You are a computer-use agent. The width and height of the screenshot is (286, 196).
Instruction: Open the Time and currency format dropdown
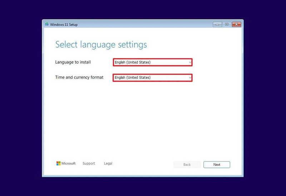click(153, 78)
